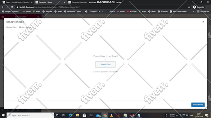Open the N app icon on taskbar
This screenshot has height=118, width=211.
point(91,115)
